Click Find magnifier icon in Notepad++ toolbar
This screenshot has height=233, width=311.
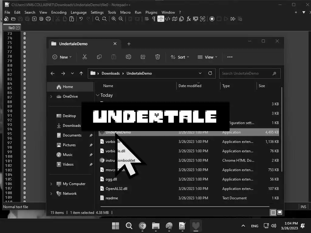[x=97, y=19]
